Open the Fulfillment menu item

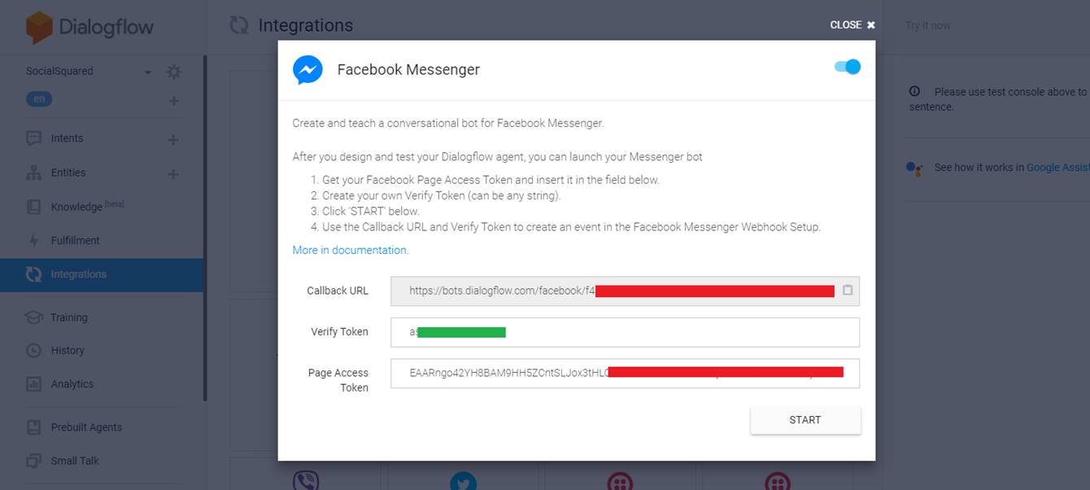(x=75, y=241)
